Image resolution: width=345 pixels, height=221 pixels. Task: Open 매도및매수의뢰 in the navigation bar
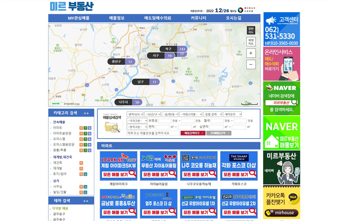tap(157, 18)
